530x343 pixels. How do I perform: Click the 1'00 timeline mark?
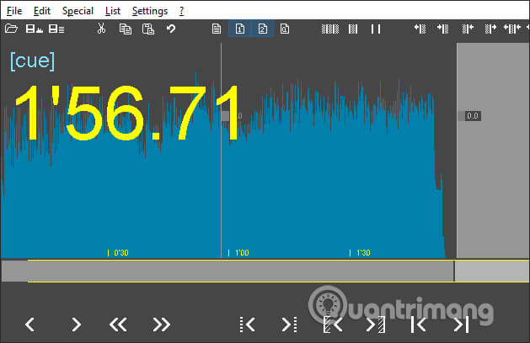click(x=239, y=252)
